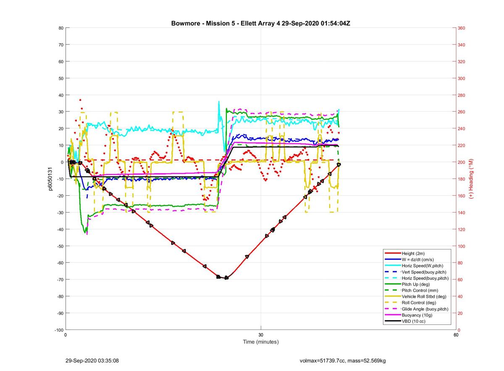The image size is (504, 371).
Task: Select legend entry 'Height (2m)'
Action: coord(414,254)
